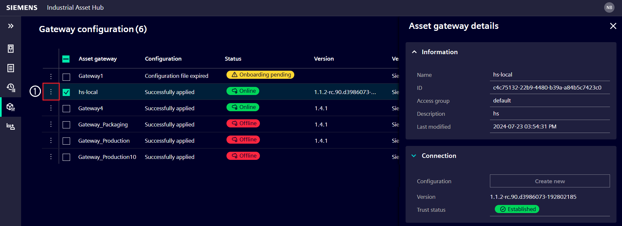Toggle the Connection section chevron

click(x=414, y=156)
